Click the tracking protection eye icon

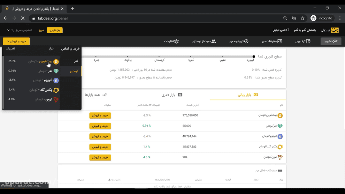(294, 18)
